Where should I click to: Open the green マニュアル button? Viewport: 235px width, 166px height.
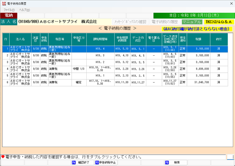192,22
